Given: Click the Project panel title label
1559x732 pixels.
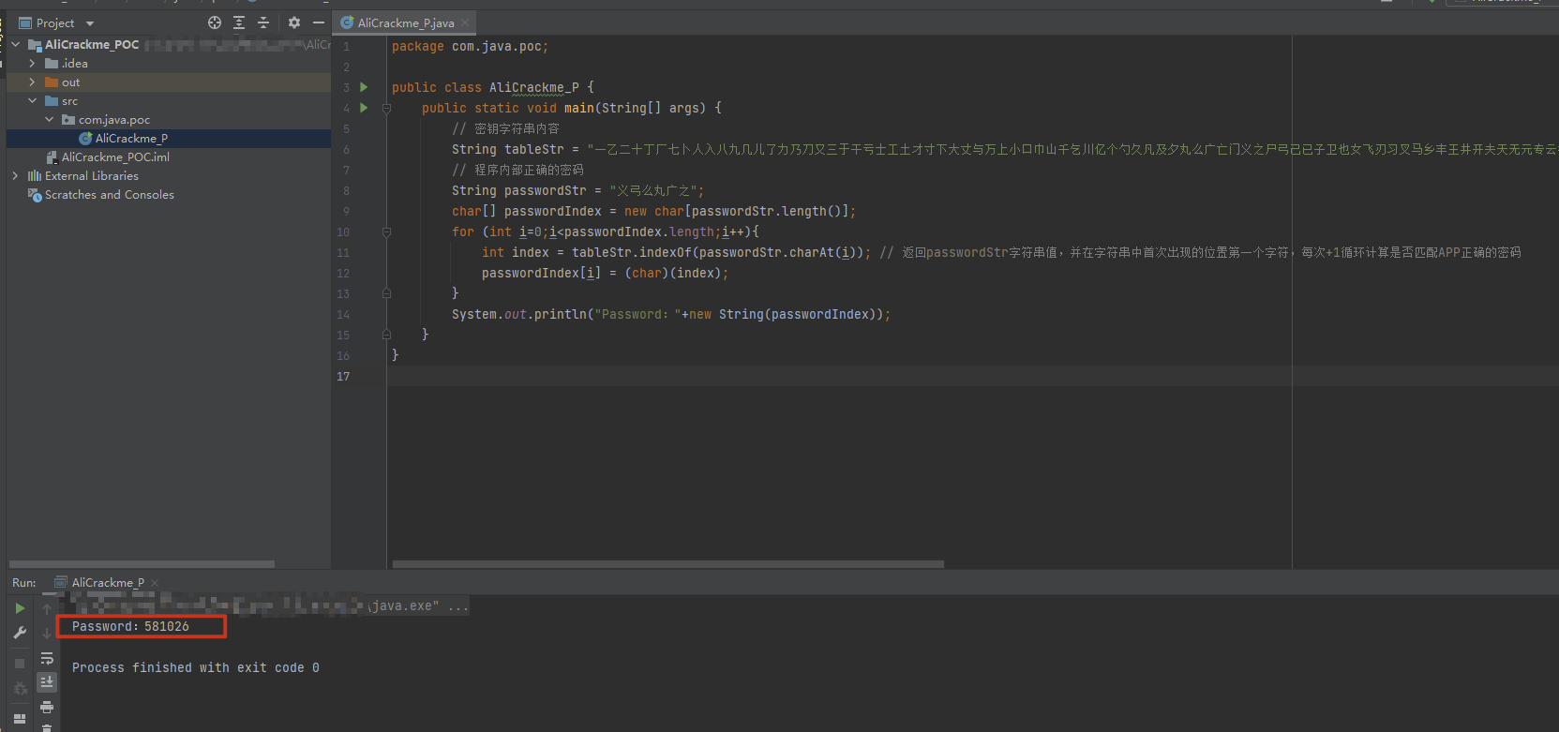Looking at the screenshot, I should point(55,22).
